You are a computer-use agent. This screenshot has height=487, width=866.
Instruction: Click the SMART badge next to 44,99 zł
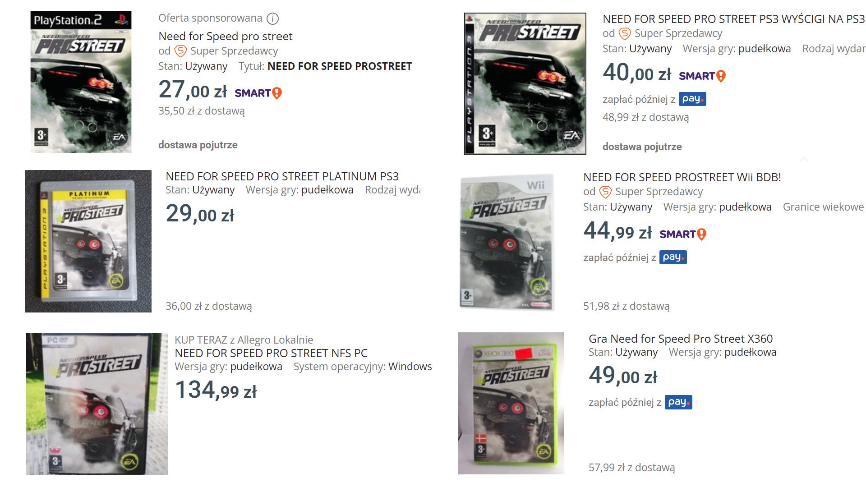pyautogui.click(x=683, y=234)
